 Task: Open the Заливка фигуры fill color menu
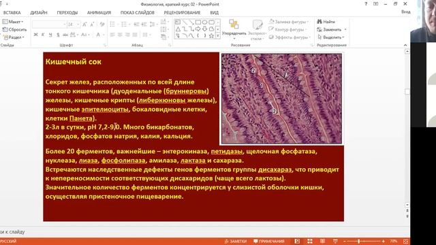[289, 22]
